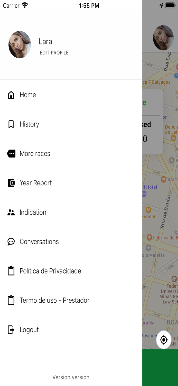Screen dimensions: 178x386
Task: Select the History menu item
Action: click(x=29, y=124)
